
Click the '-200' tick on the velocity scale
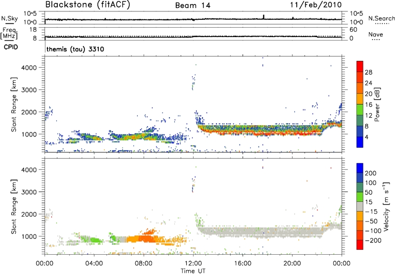tap(373, 240)
